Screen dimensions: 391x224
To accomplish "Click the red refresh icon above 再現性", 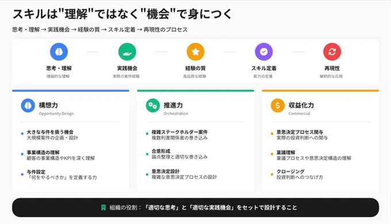I will pyautogui.click(x=332, y=52).
